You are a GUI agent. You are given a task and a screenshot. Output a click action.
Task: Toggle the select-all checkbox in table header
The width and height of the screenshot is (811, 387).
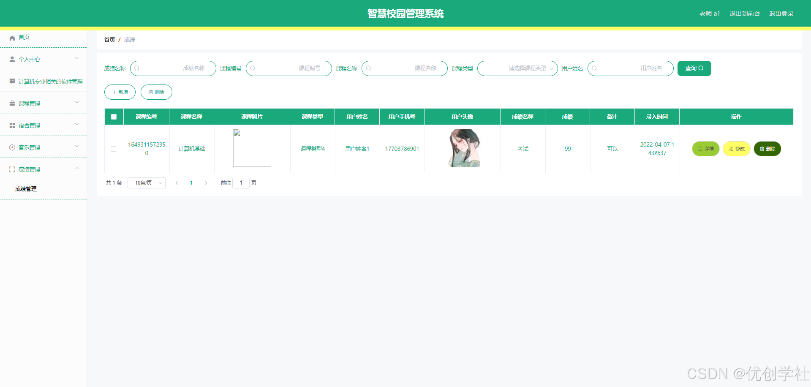tap(114, 117)
